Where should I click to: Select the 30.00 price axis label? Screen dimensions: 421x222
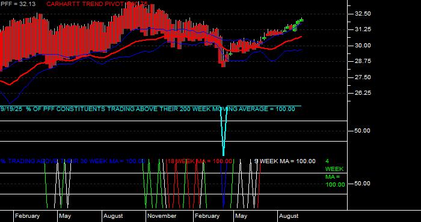[x=363, y=46]
